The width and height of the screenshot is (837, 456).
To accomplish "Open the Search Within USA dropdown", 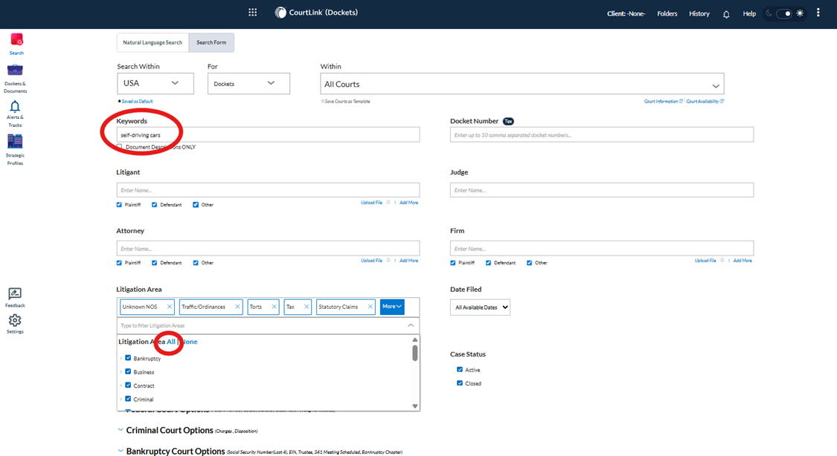I will (155, 83).
